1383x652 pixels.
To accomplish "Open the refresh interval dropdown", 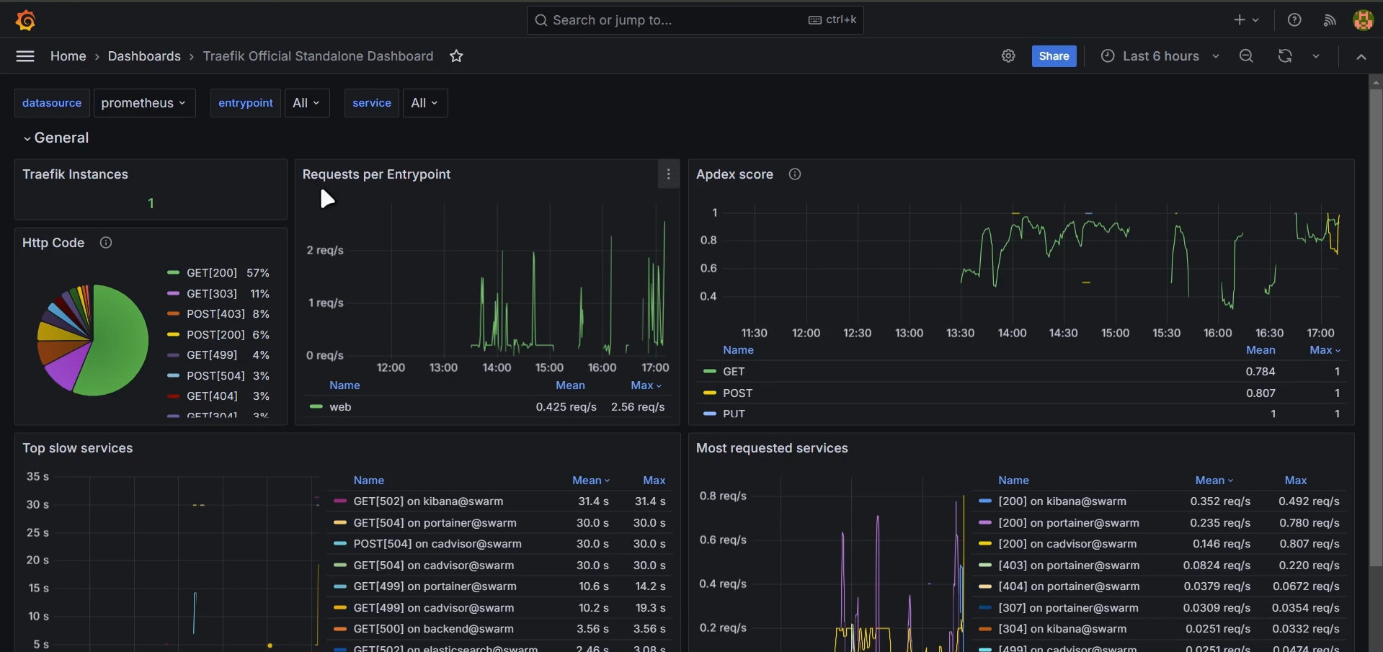I will [x=1316, y=56].
